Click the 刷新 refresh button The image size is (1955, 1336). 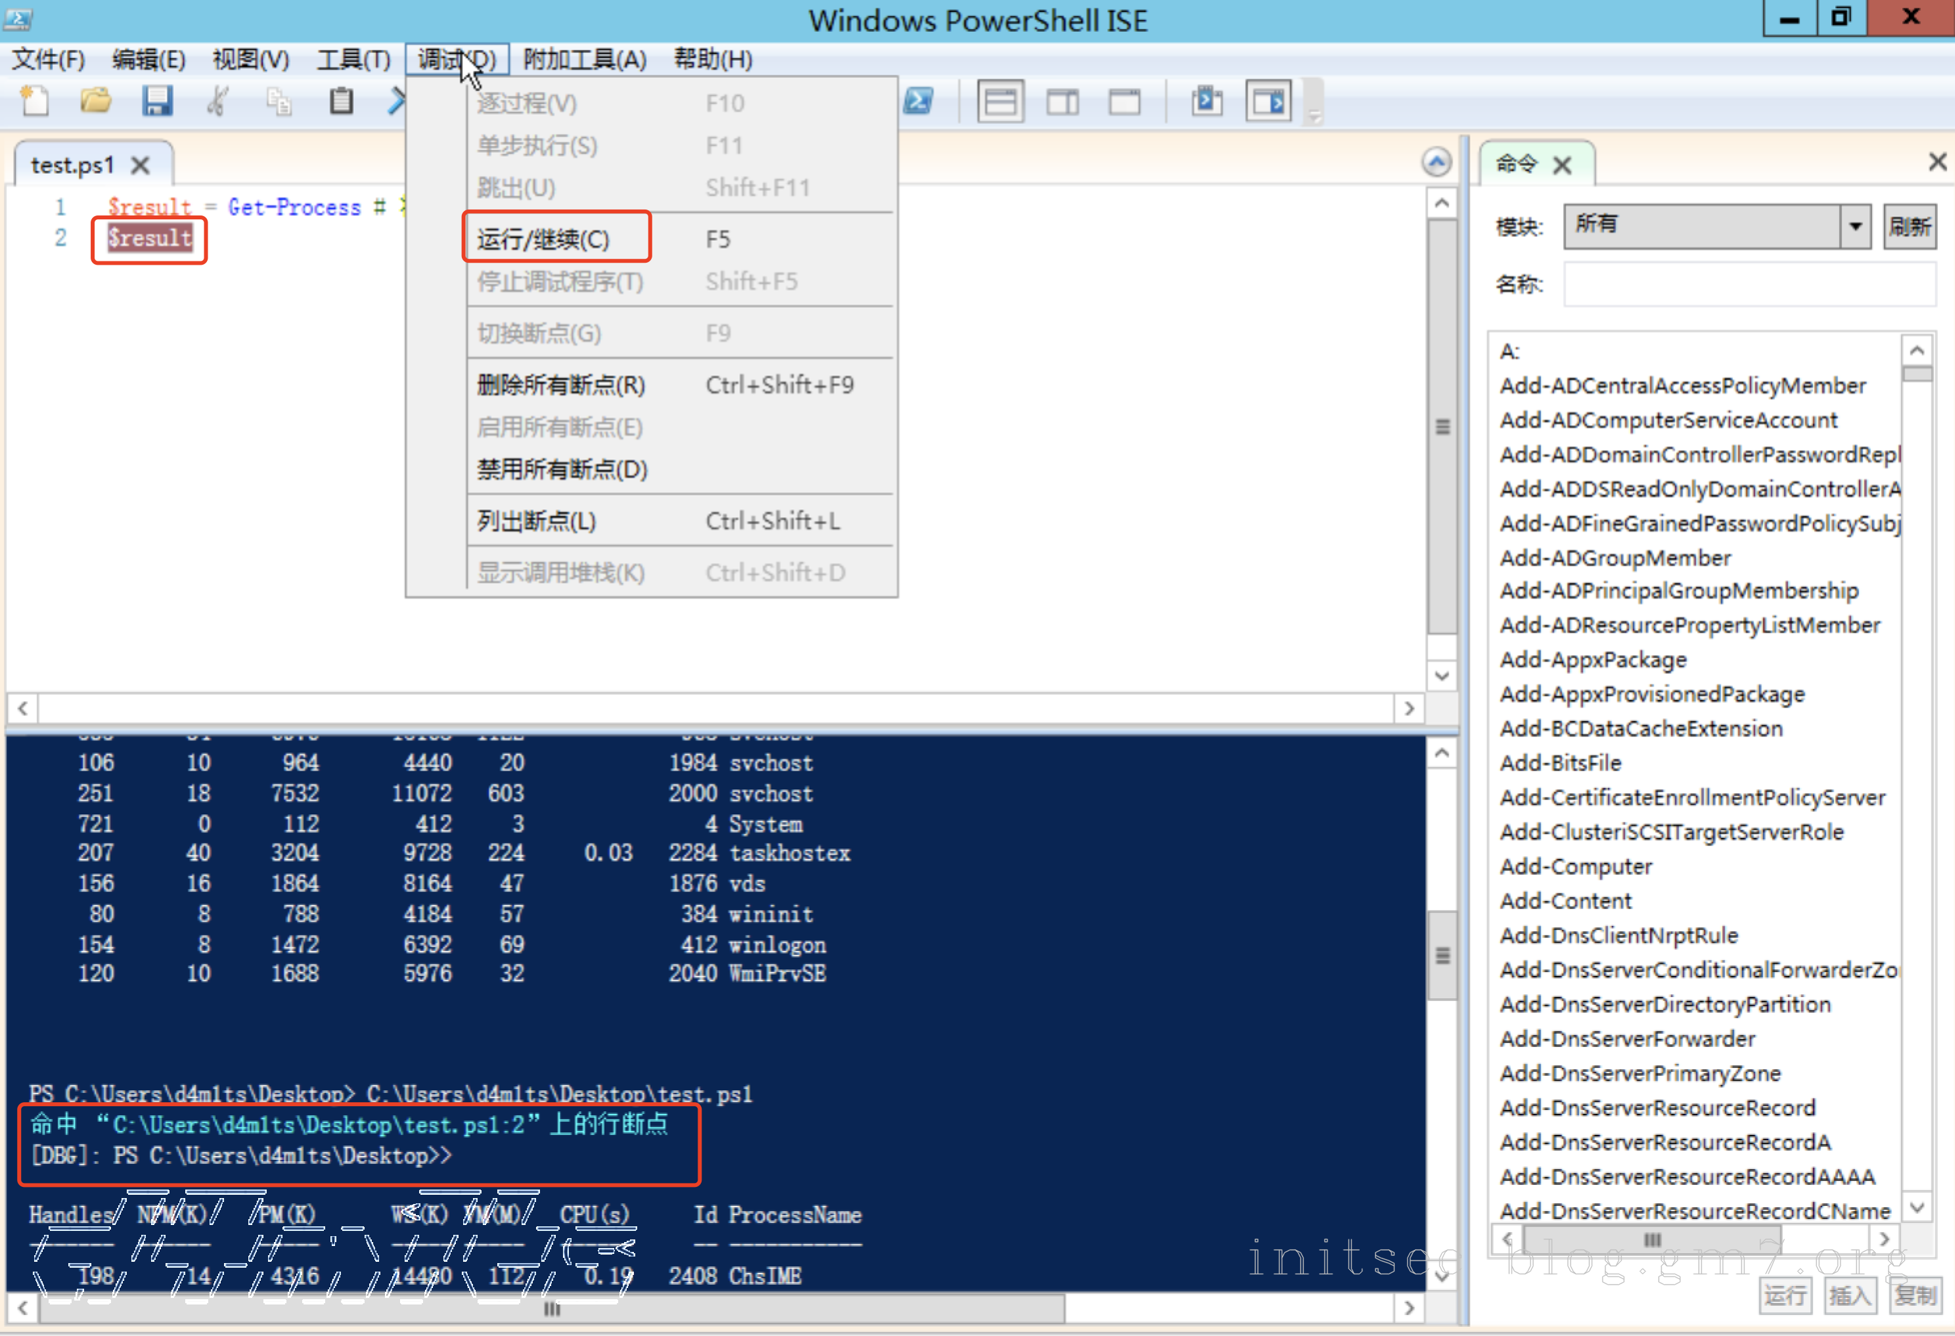pos(1910,227)
